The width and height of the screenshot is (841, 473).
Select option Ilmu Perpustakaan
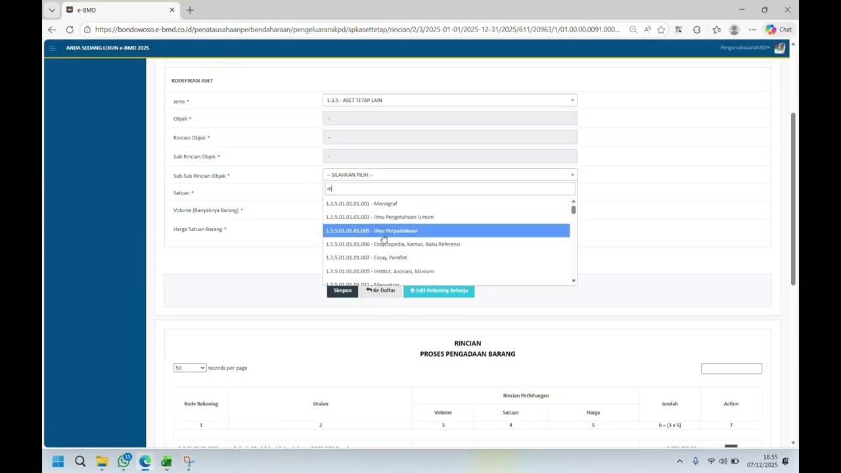[446, 231]
